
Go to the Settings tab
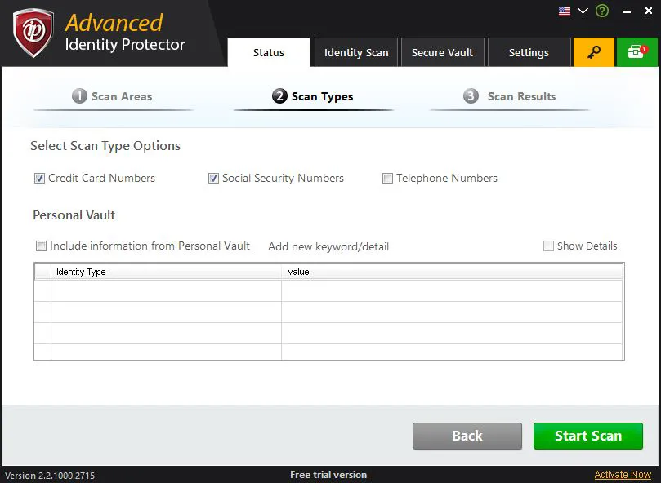point(529,52)
